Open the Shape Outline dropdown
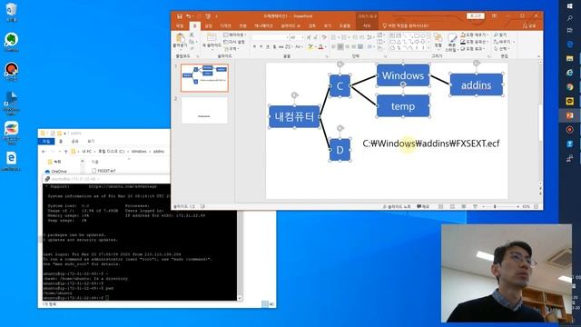This screenshot has width=581, height=327. [x=474, y=42]
